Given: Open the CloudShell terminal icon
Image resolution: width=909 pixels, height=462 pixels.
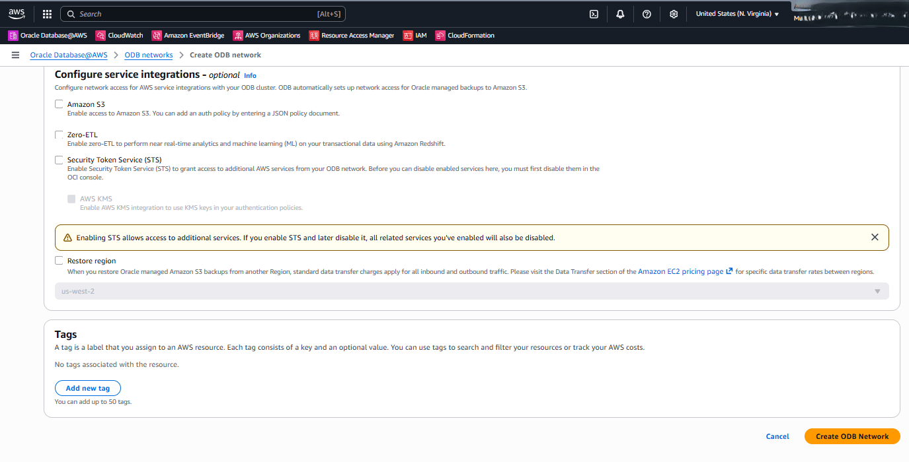Looking at the screenshot, I should 594,13.
